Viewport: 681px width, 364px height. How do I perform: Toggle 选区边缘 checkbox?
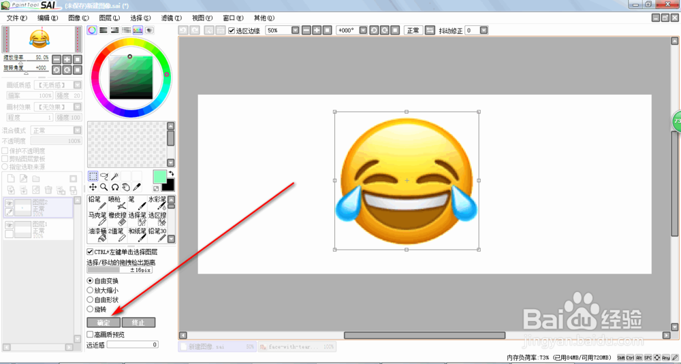coord(232,31)
